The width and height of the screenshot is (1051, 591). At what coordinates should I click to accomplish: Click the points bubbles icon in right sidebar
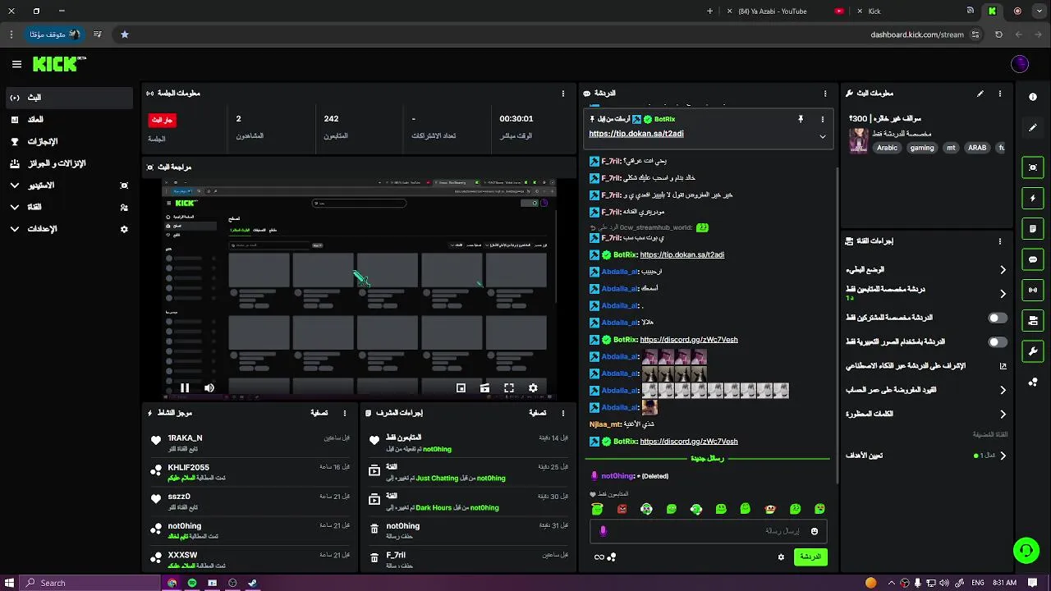point(1033,383)
